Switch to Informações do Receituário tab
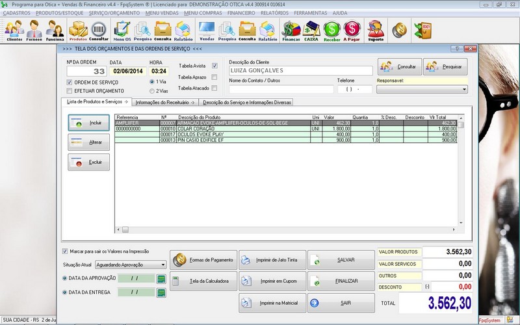This screenshot has width=520, height=325. (165, 102)
